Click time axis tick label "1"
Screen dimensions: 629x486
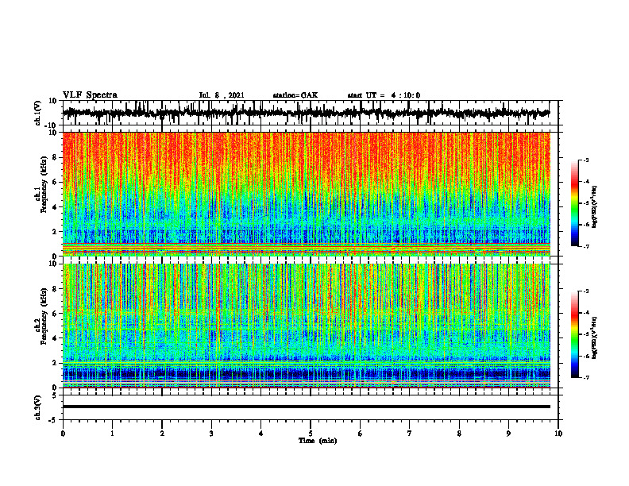tap(112, 434)
